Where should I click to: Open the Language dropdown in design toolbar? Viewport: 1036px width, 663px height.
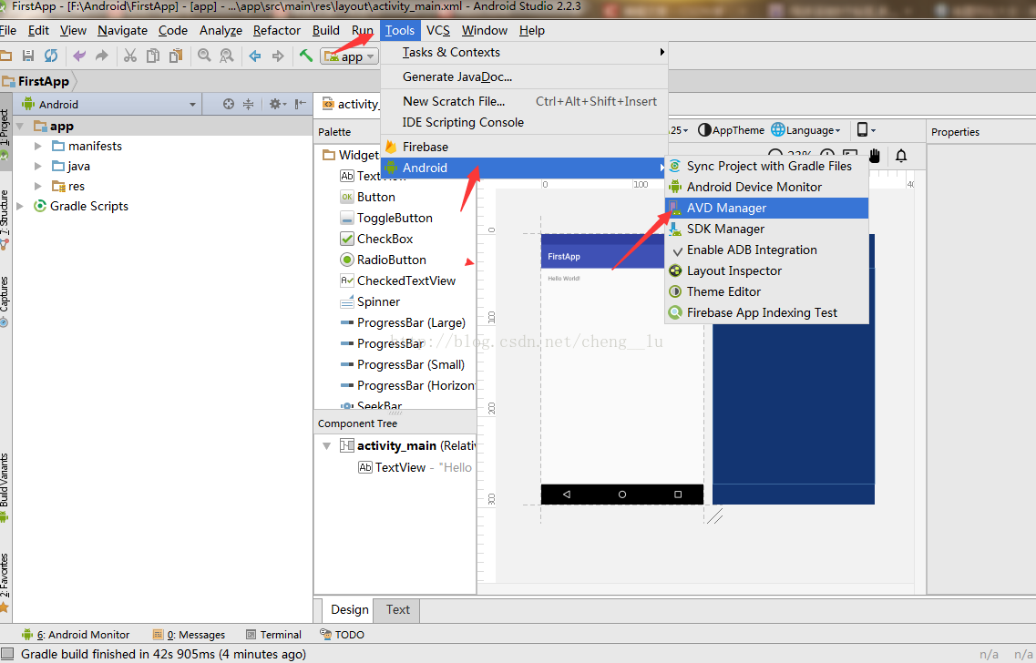coord(806,130)
